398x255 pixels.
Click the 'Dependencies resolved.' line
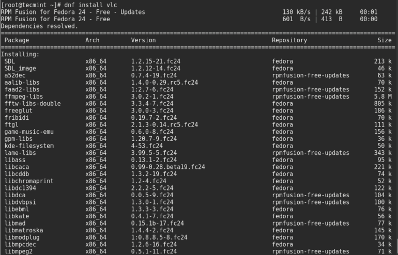point(39,26)
